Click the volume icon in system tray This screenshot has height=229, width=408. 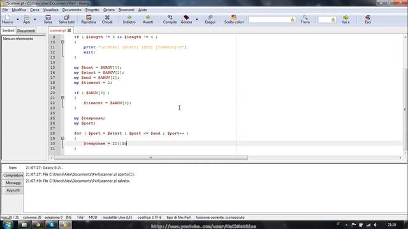pos(375,225)
